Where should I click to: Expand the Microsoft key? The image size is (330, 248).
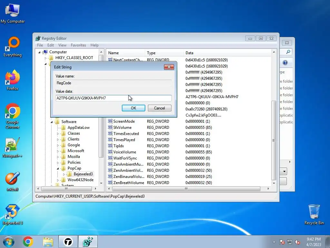[x=58, y=151]
